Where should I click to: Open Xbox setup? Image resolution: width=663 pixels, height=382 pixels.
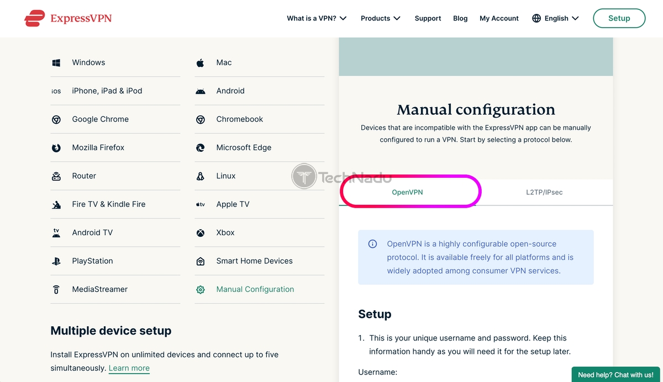click(x=259, y=232)
